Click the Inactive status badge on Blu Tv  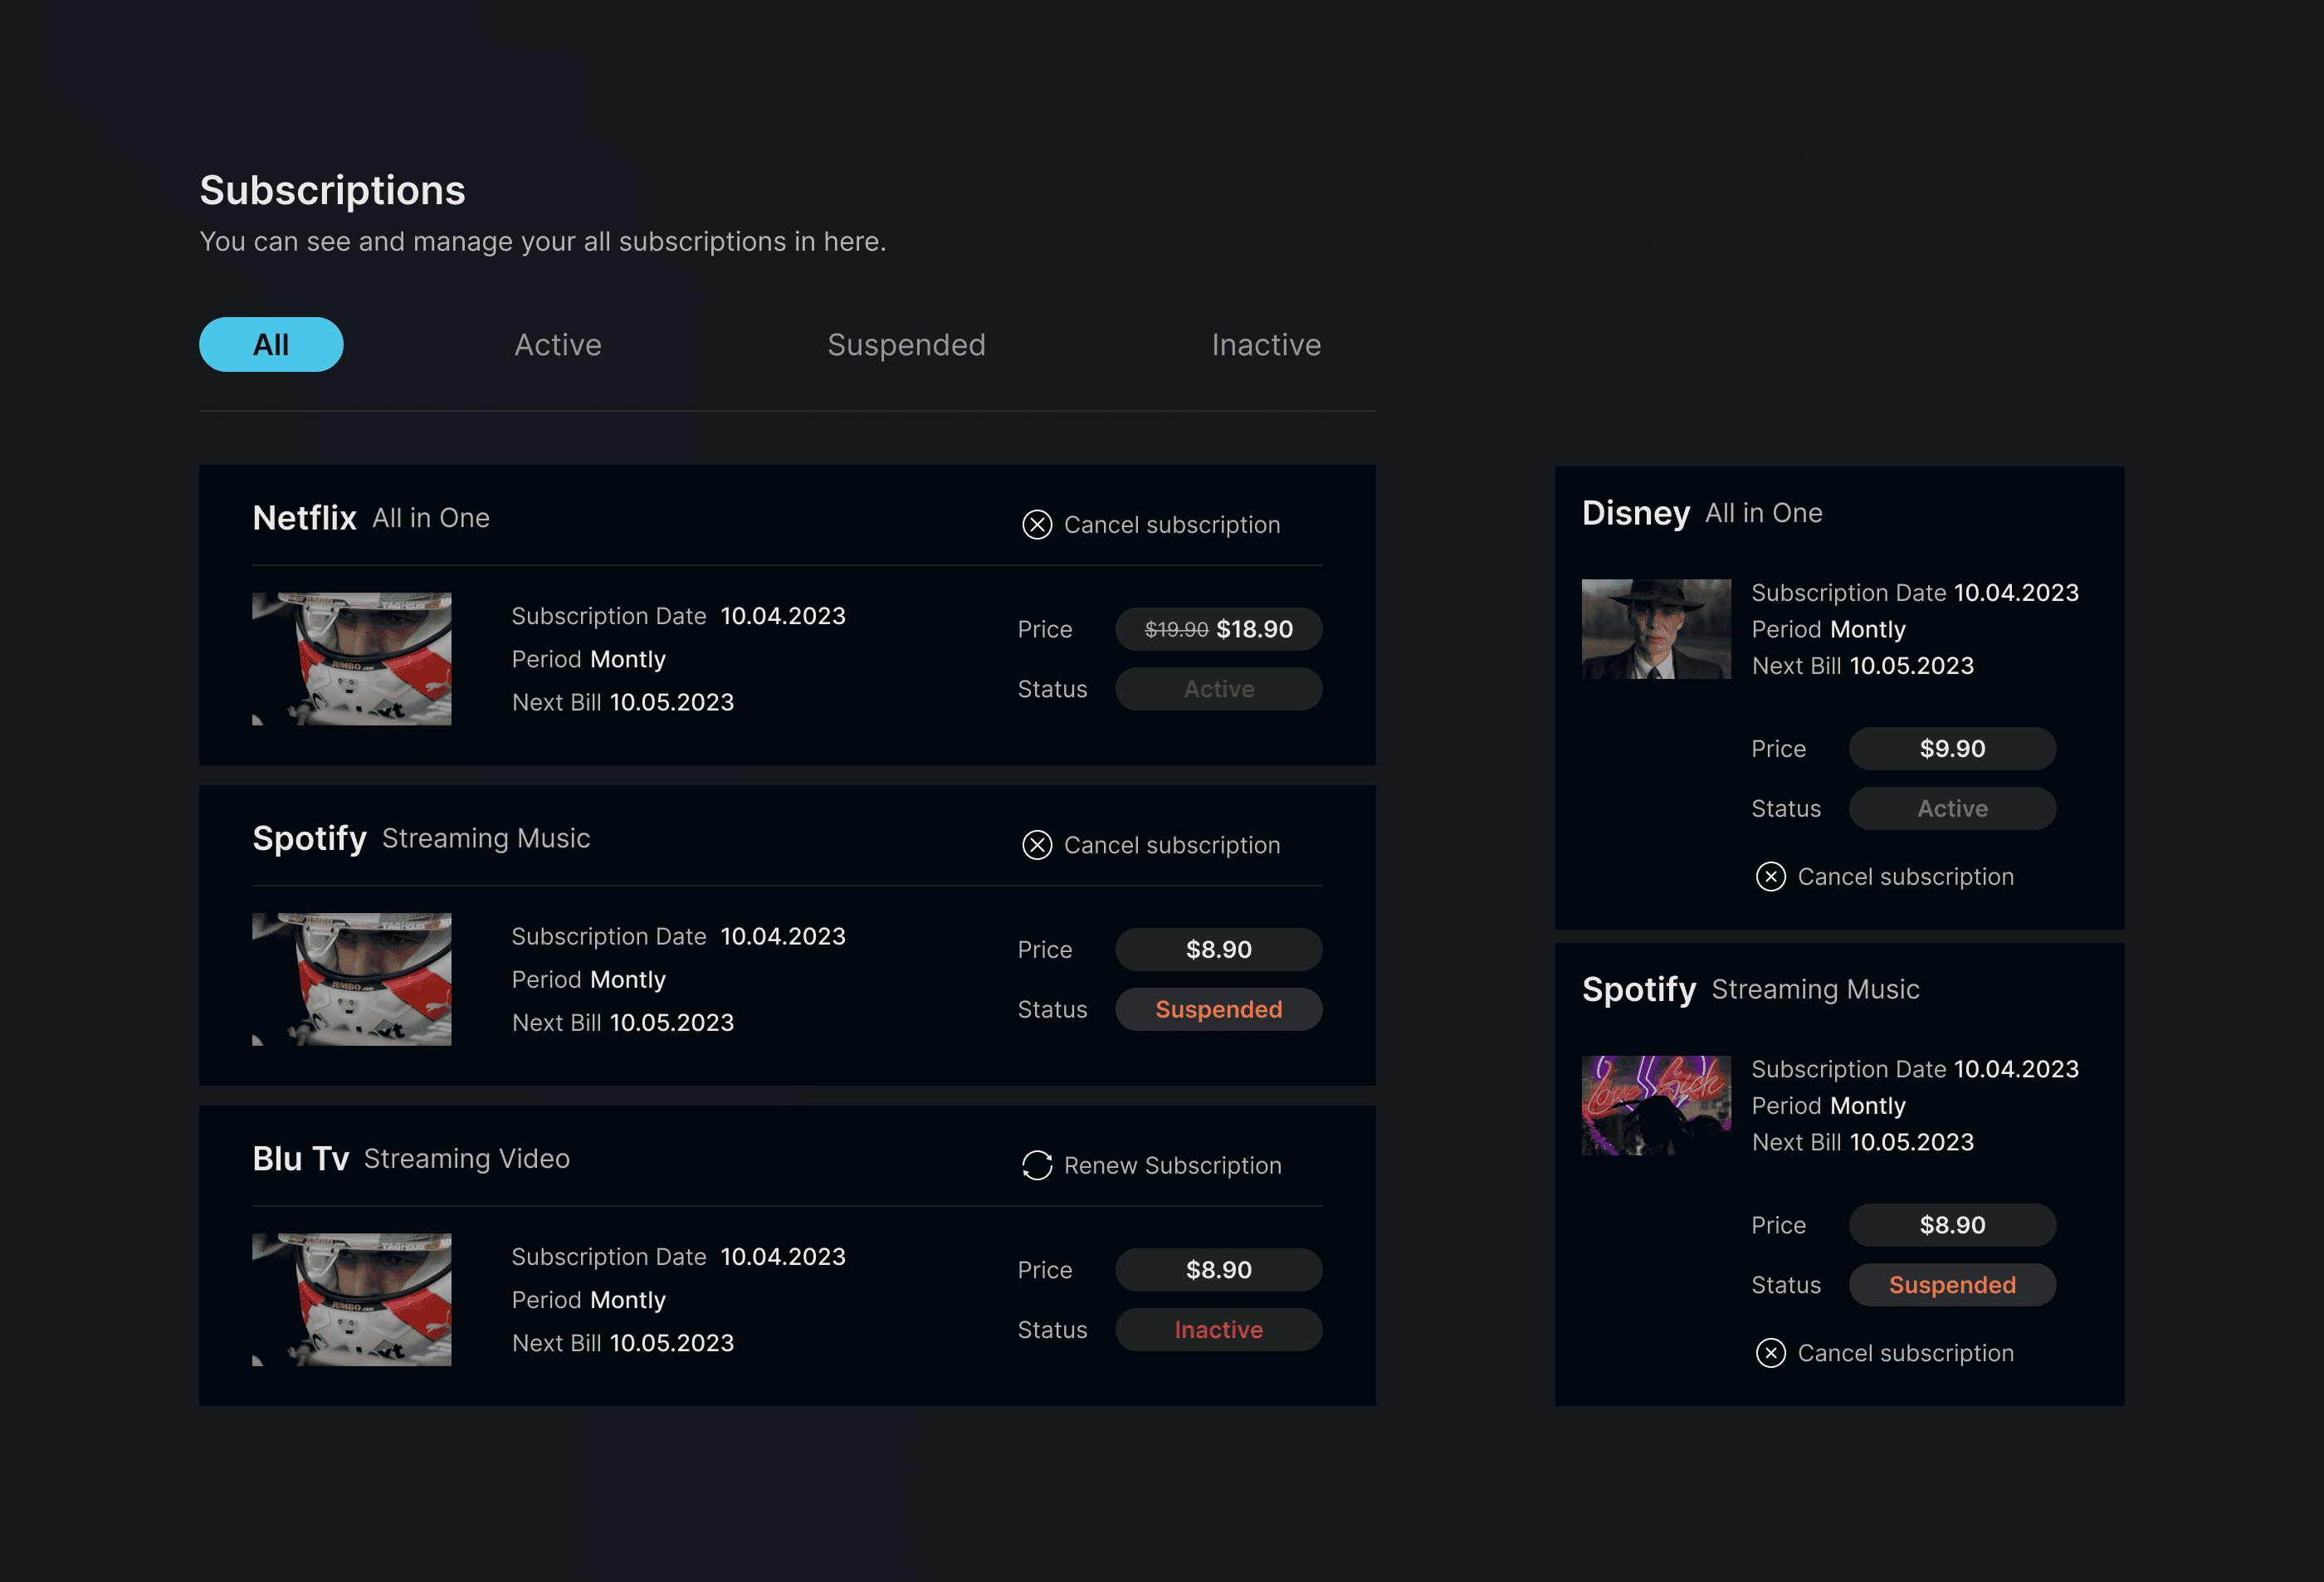(1218, 1329)
